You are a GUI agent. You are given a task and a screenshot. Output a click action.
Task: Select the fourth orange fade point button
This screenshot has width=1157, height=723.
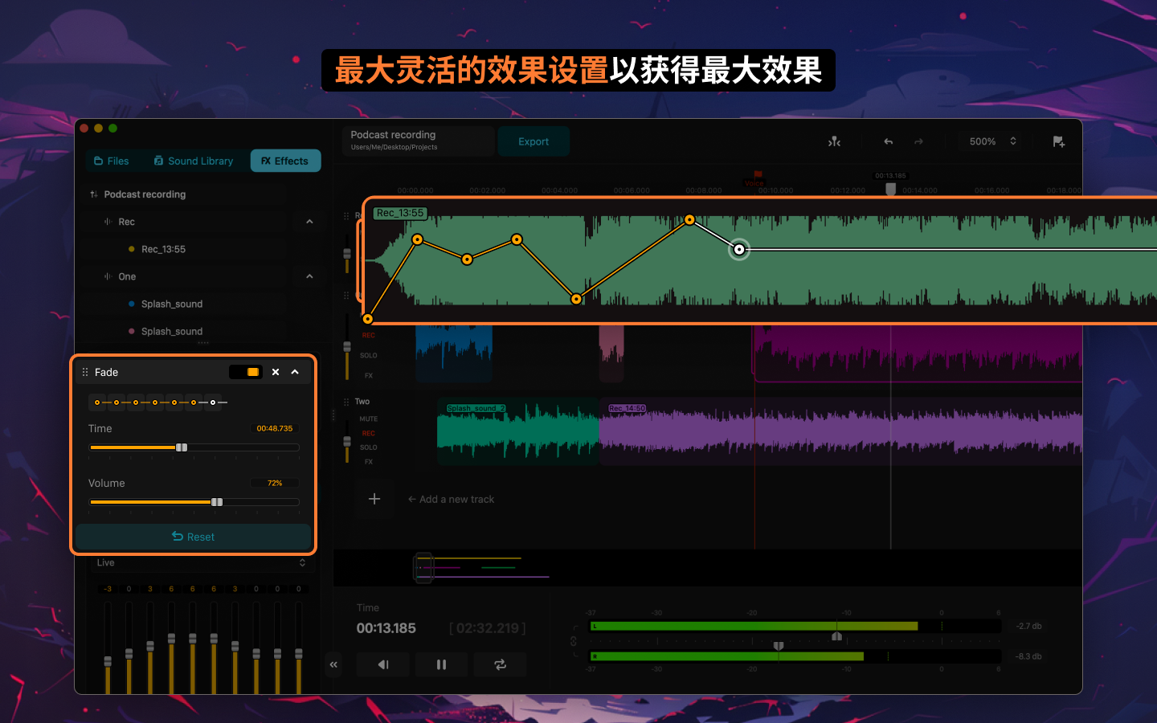pos(155,402)
